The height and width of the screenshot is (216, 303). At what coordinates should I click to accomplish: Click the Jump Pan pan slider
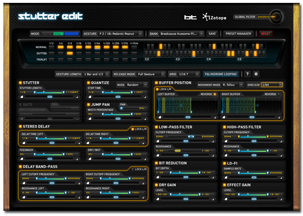133,108
